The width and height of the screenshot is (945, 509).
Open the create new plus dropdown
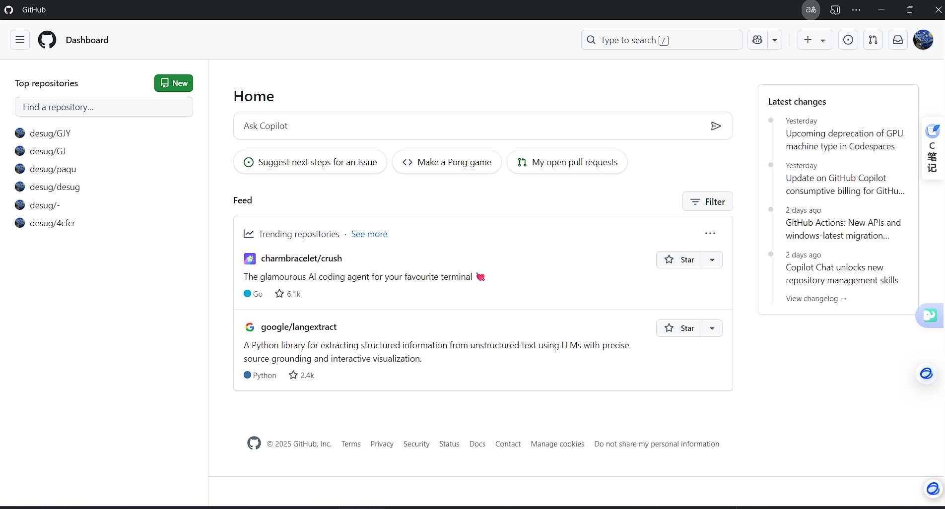(814, 40)
